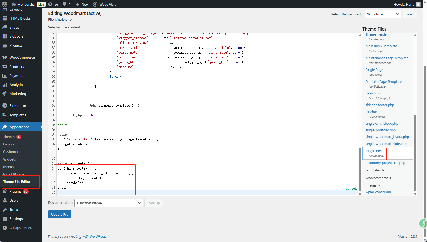Open the Elementor sidebar menu item

point(18,106)
